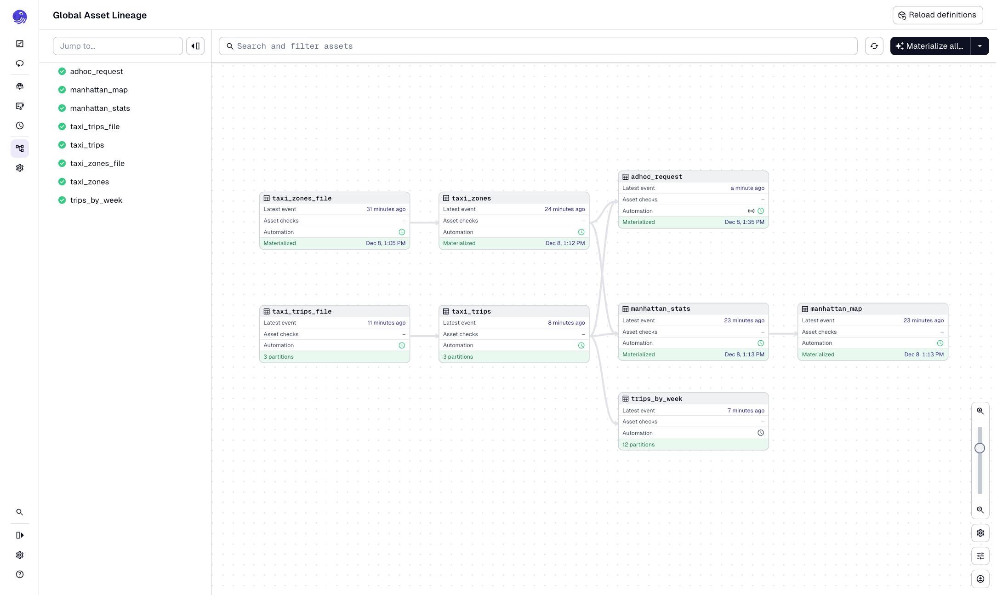Collapse the asset list panel
Viewport: 997px width, 595px height.
[195, 46]
